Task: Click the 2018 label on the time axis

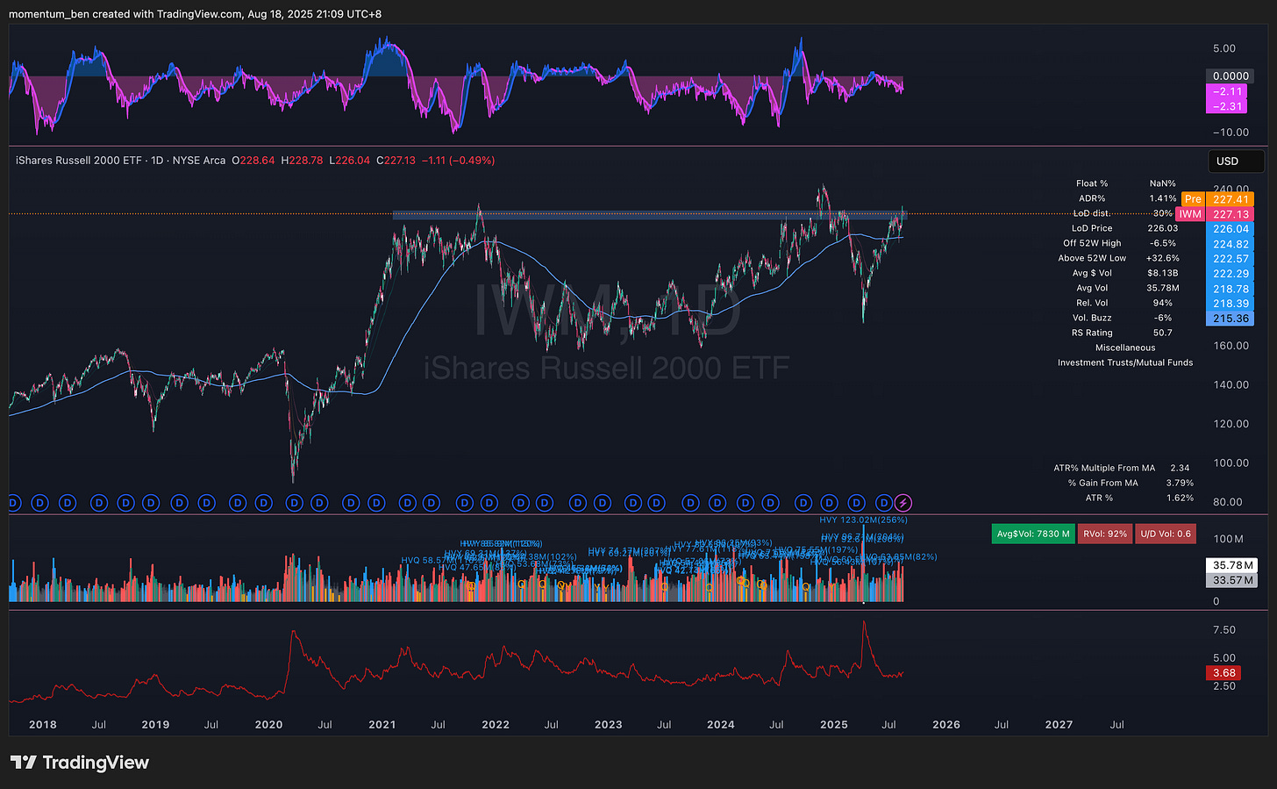Action: [42, 725]
